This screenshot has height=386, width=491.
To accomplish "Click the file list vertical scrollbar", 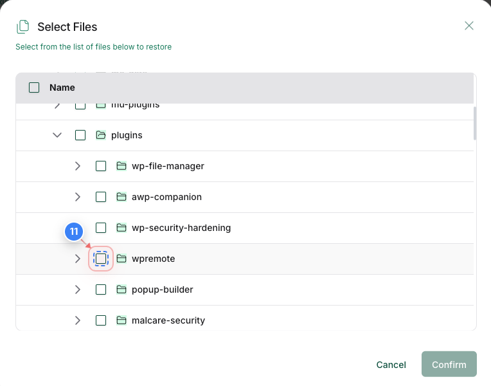I will [475, 124].
